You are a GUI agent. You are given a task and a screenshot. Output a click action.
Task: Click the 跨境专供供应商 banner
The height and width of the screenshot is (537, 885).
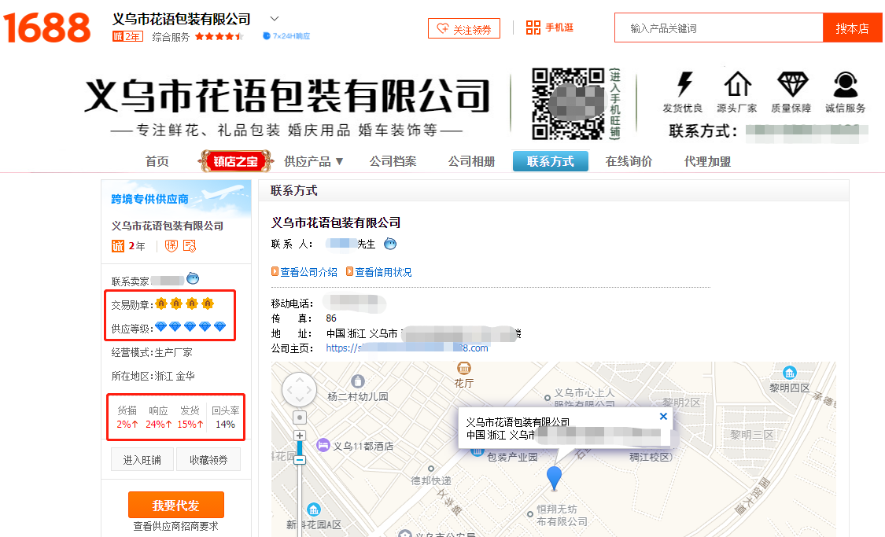pyautogui.click(x=176, y=197)
